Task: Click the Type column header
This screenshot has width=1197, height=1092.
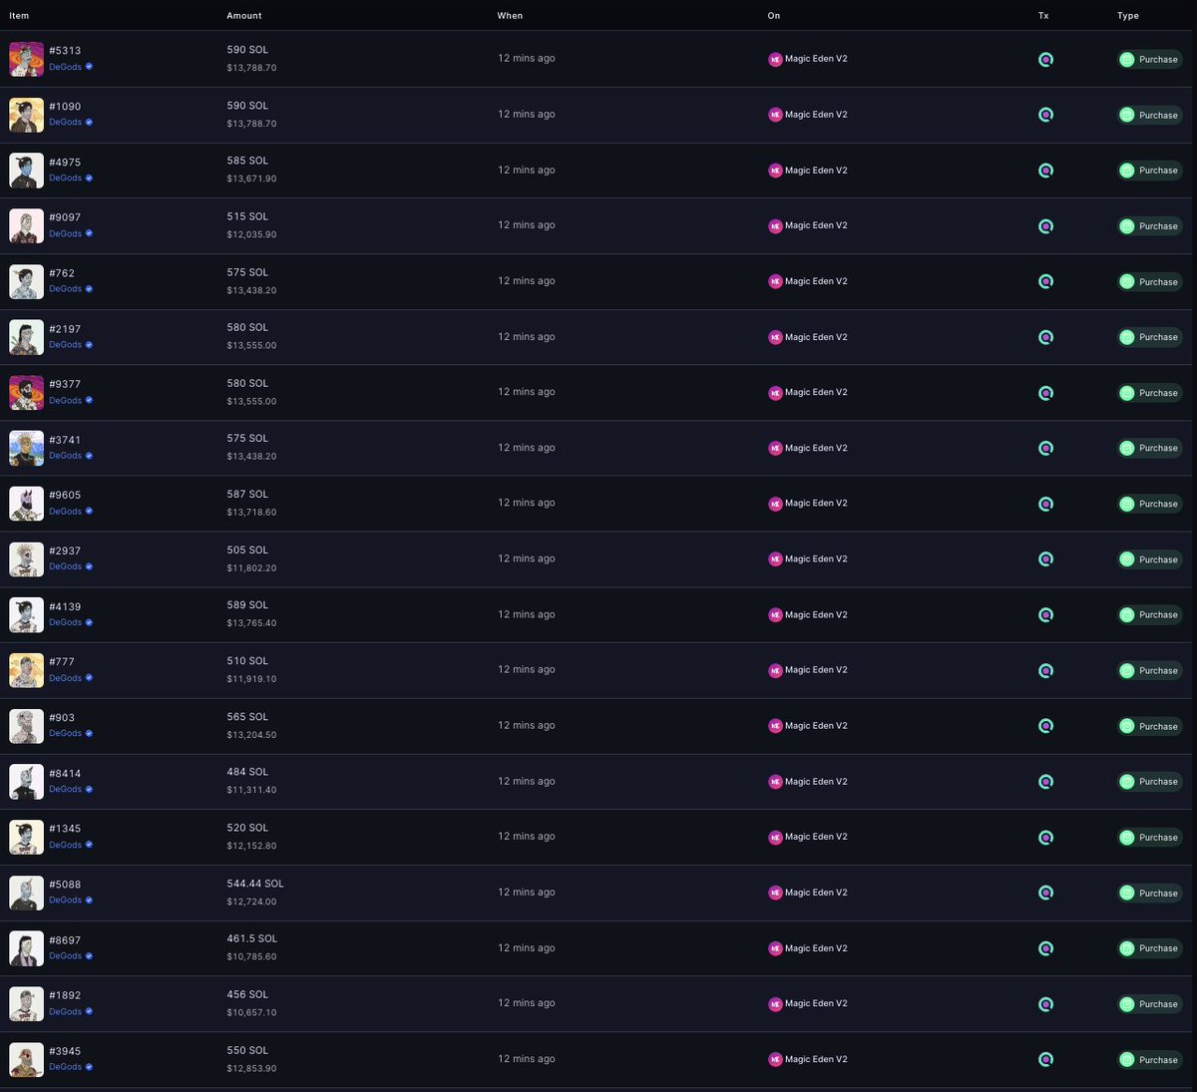Action: (1128, 16)
